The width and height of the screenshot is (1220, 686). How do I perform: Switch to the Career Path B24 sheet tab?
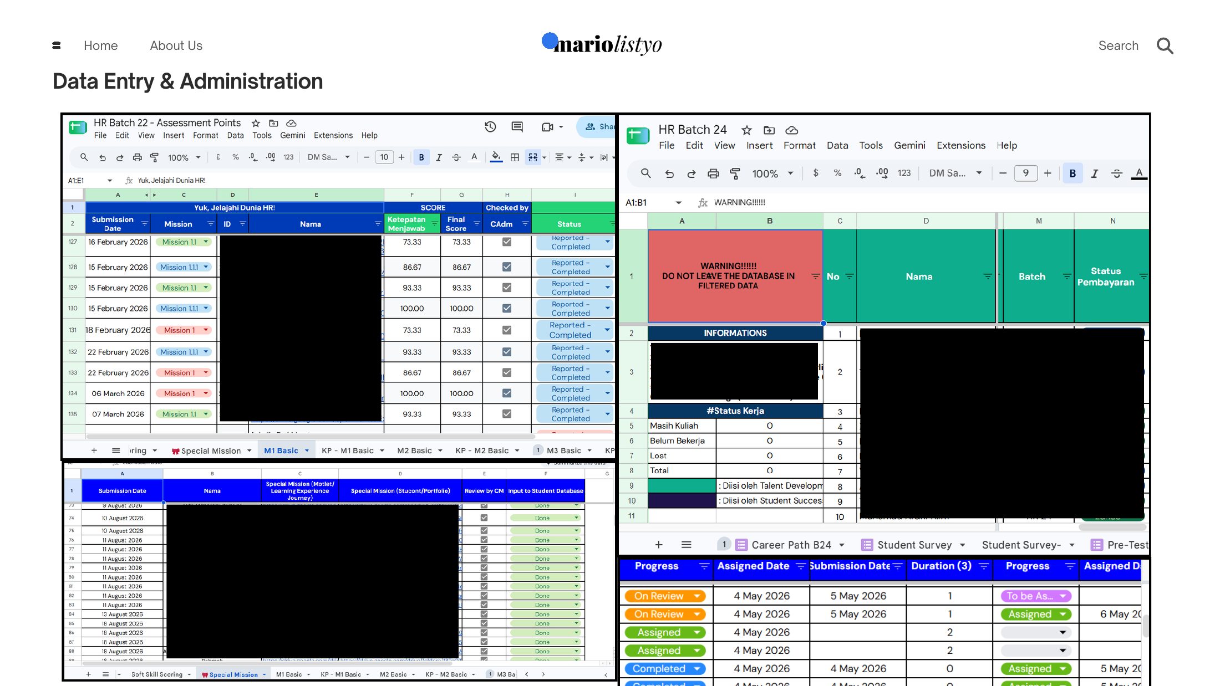coord(790,545)
